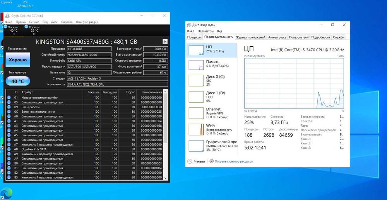
Task: Switch to the Процессы tab
Action: (194, 37)
